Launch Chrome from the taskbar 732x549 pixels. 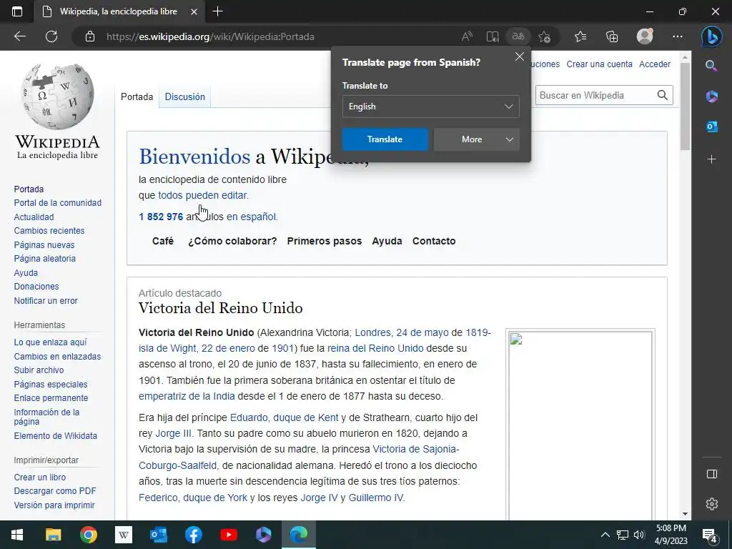pyautogui.click(x=88, y=535)
